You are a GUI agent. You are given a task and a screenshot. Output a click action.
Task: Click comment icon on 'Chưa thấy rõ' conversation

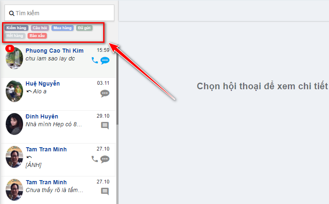[x=105, y=191]
